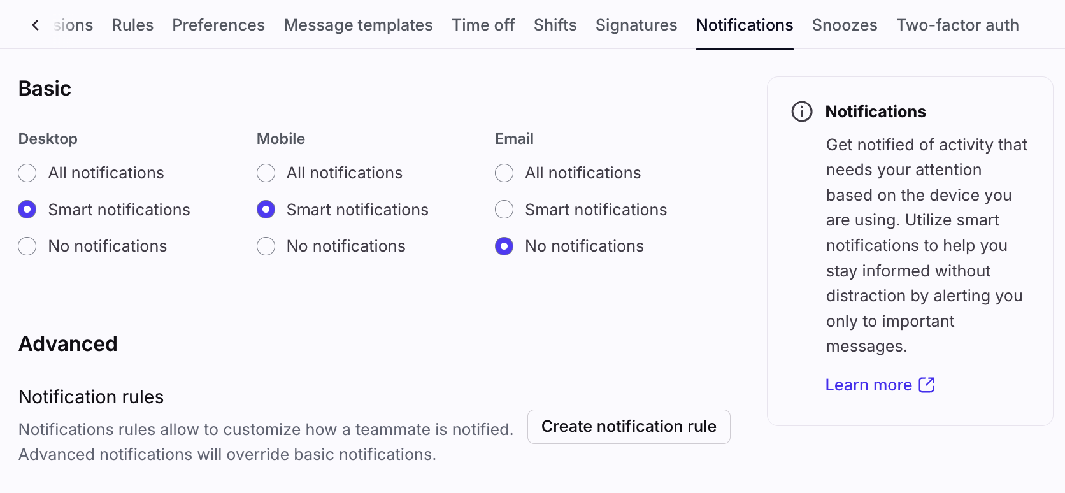Select Desktop All notifications radio
The width and height of the screenshot is (1065, 493).
(x=27, y=173)
